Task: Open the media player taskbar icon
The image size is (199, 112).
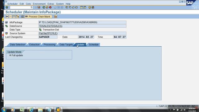Action: pos(13,110)
